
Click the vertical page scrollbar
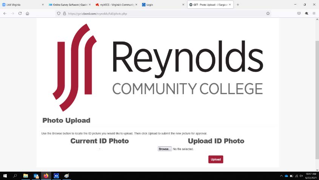(317, 100)
